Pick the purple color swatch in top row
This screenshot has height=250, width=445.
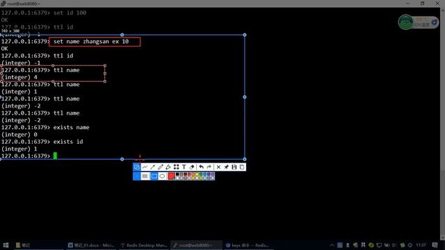(213, 174)
